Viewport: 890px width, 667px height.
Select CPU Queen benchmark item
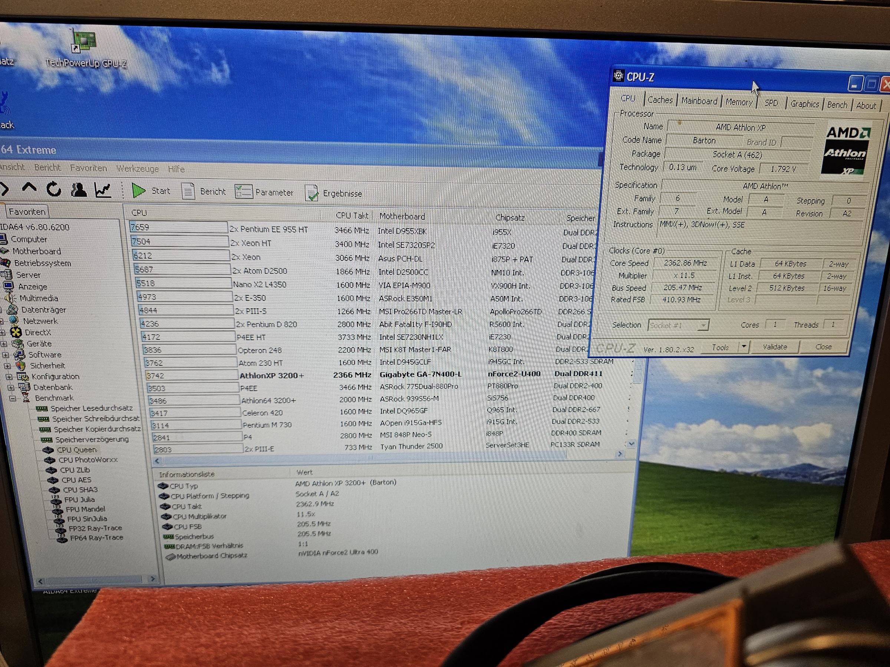76,449
